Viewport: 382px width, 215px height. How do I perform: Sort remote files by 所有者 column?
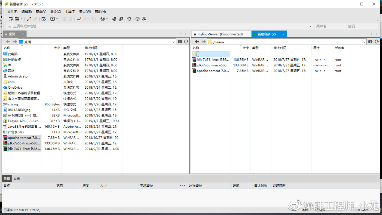pyautogui.click(x=343, y=48)
